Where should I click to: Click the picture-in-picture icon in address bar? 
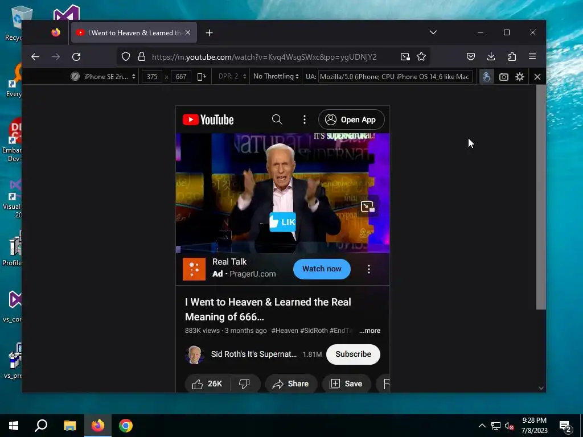click(405, 56)
